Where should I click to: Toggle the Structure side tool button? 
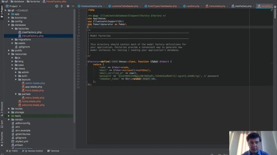point(2,109)
